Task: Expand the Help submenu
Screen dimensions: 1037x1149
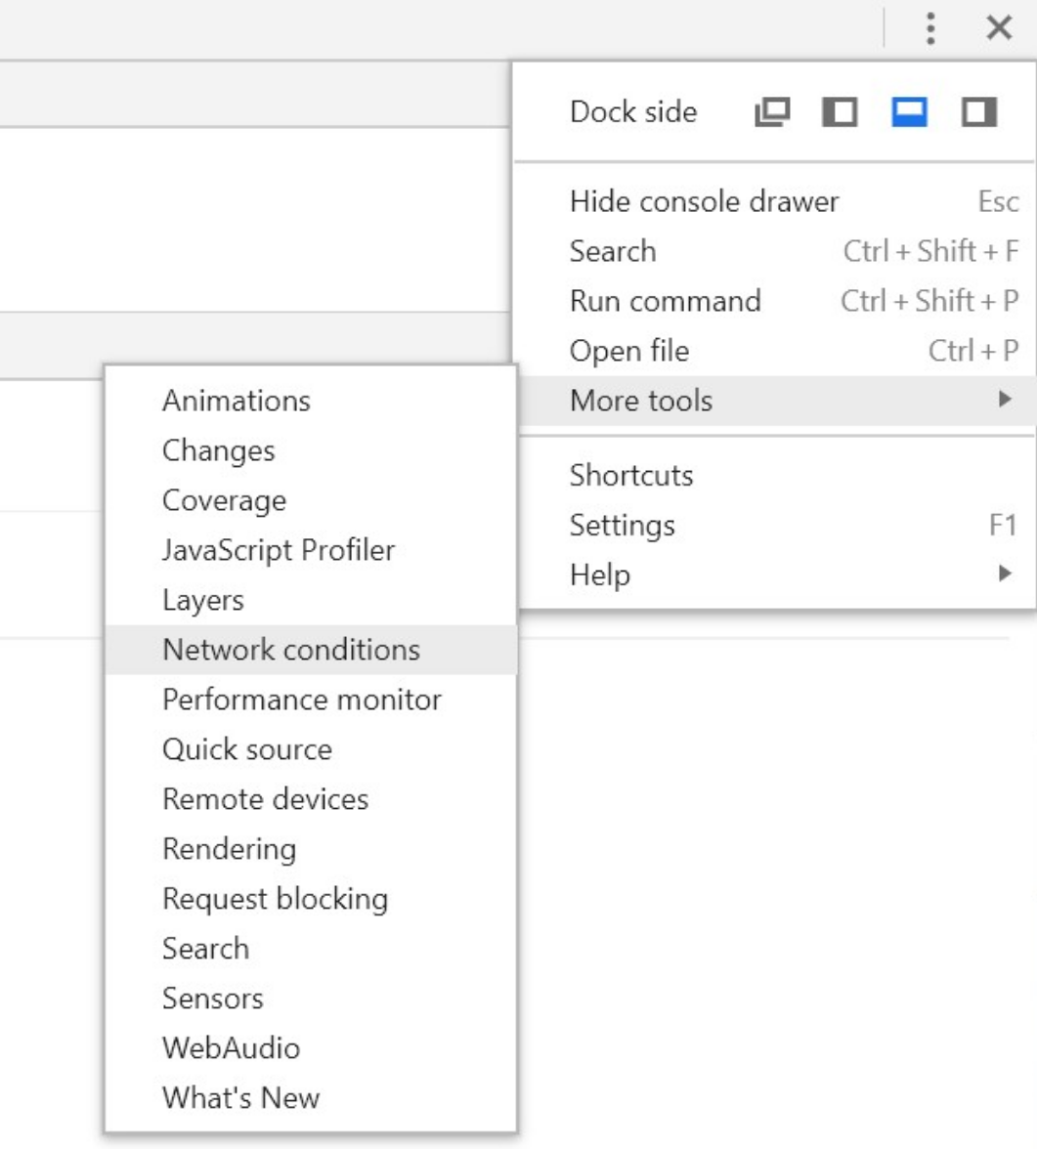Action: [597, 576]
